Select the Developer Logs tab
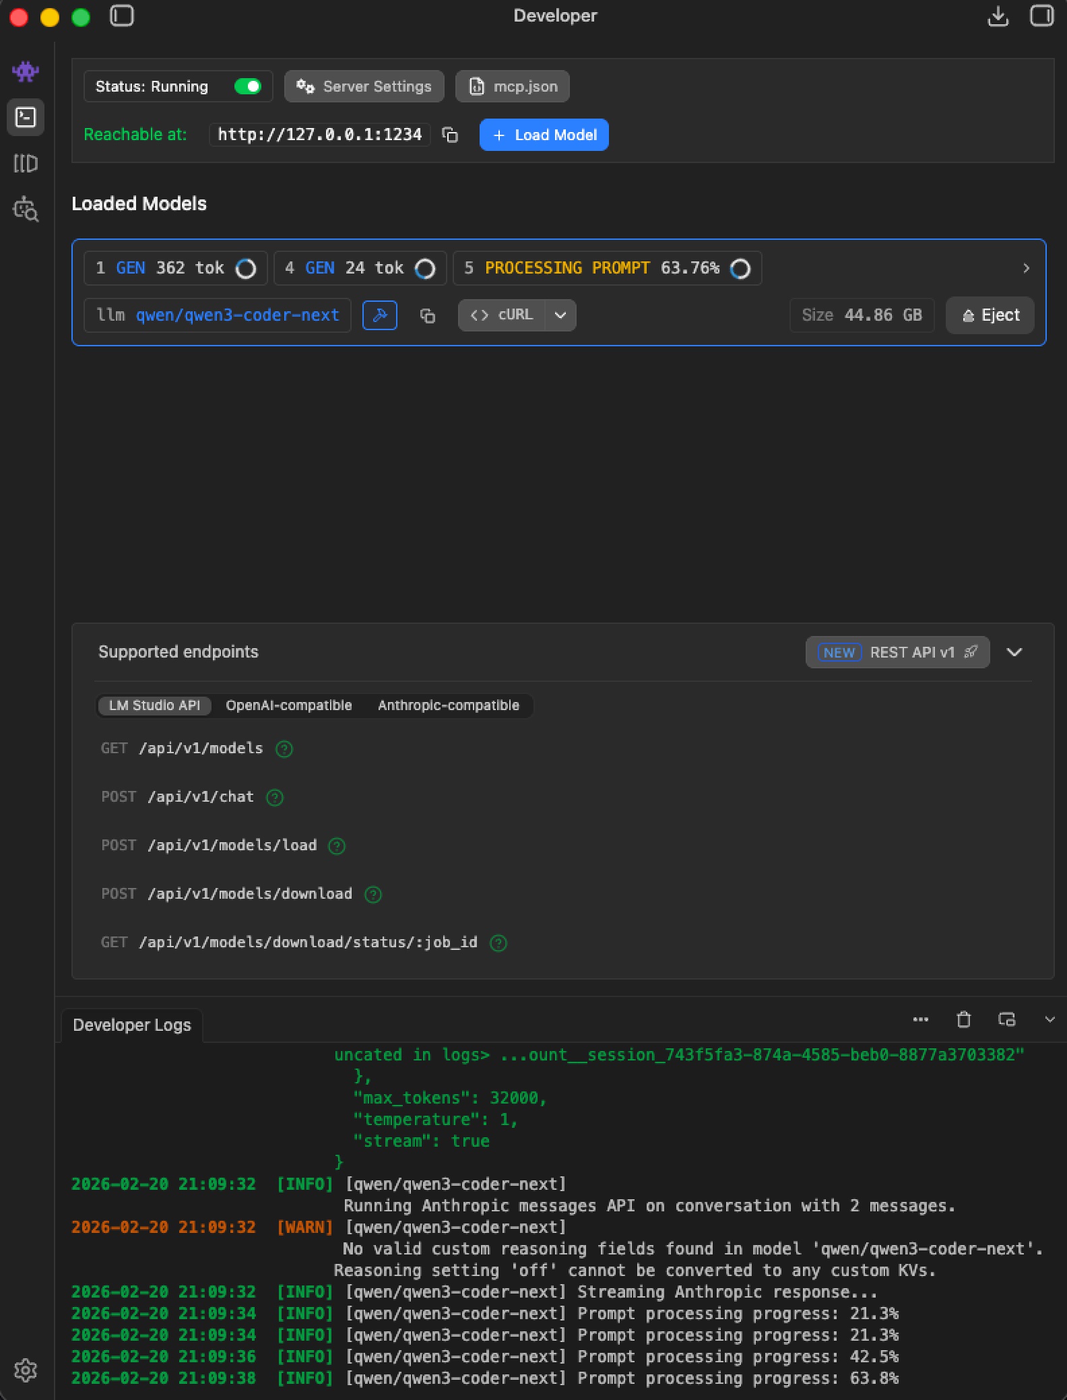This screenshot has height=1400, width=1067. [132, 1025]
